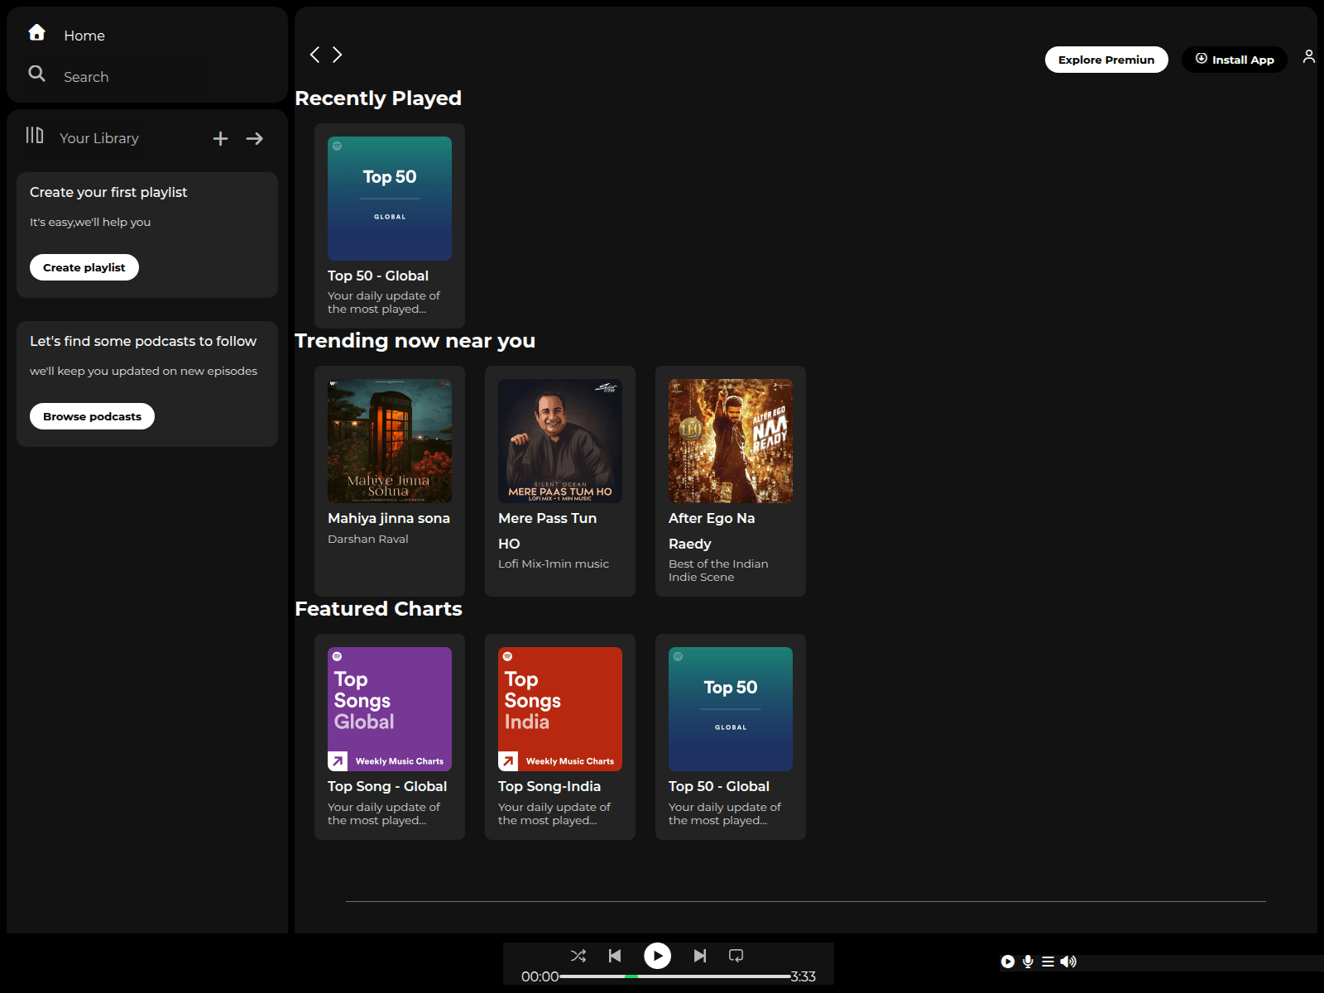This screenshot has height=993, width=1324.
Task: Click the Home house icon
Action: (x=37, y=32)
